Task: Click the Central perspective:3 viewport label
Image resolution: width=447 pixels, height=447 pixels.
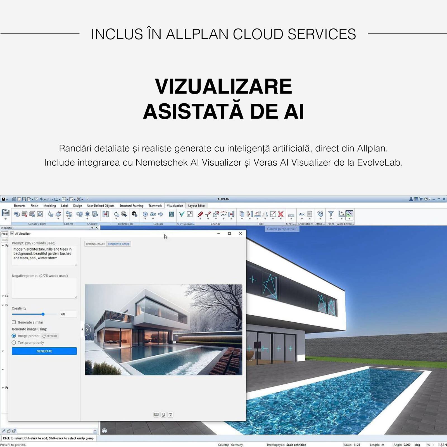Action: coord(282,229)
